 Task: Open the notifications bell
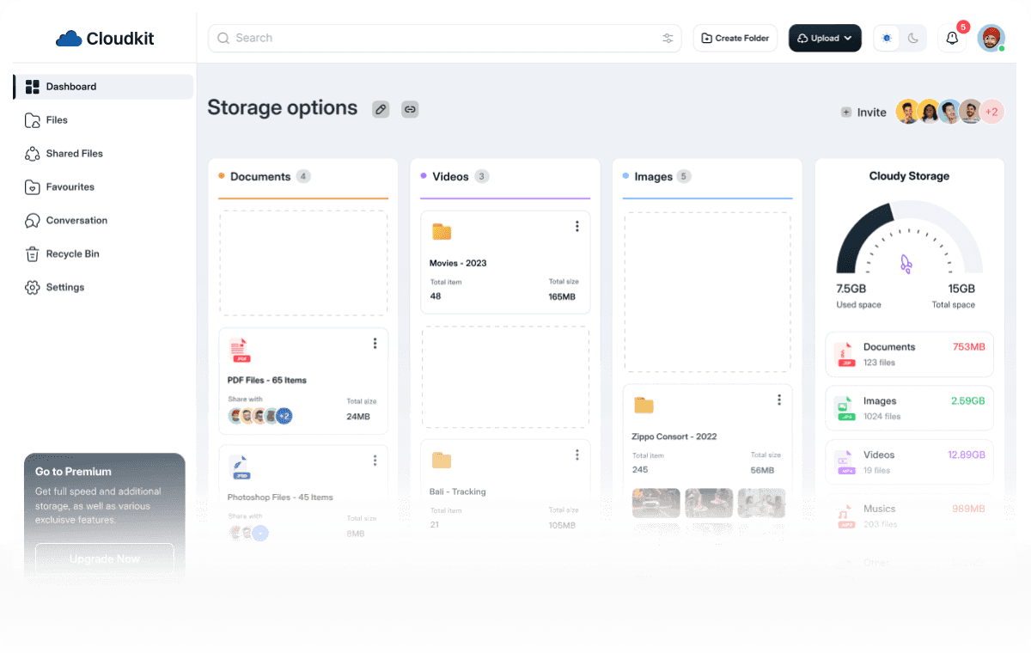[952, 38]
